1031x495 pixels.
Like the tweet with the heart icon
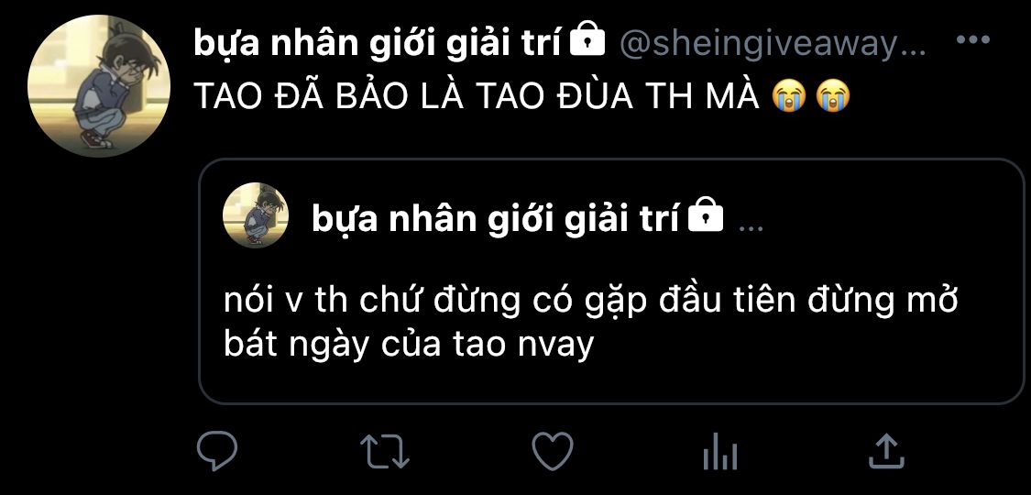pos(553,451)
